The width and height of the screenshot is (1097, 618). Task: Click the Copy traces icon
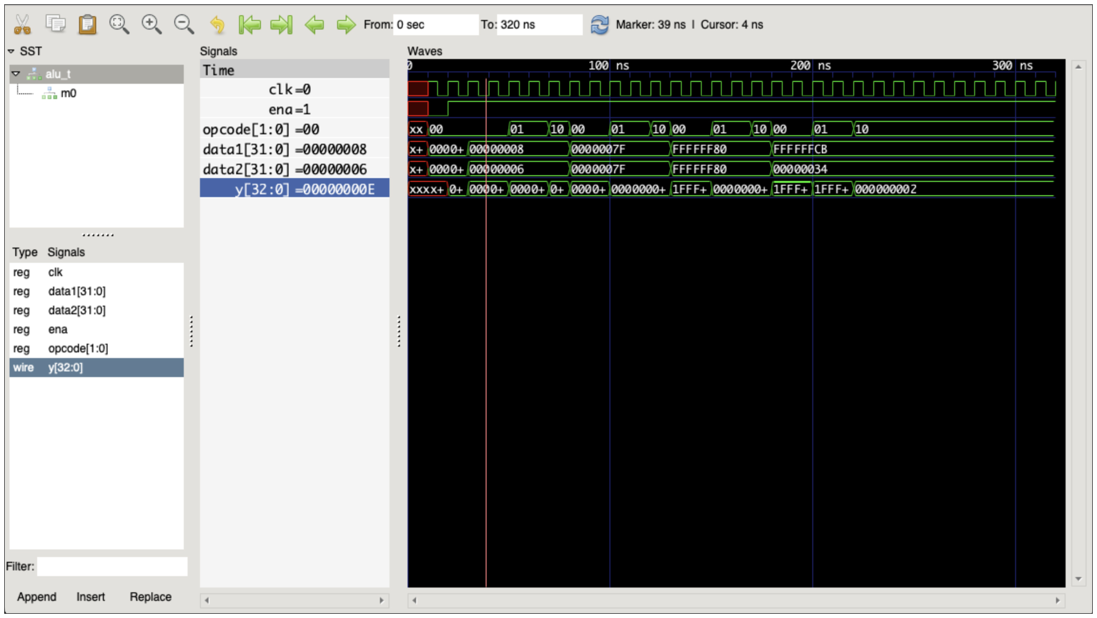tap(55, 24)
